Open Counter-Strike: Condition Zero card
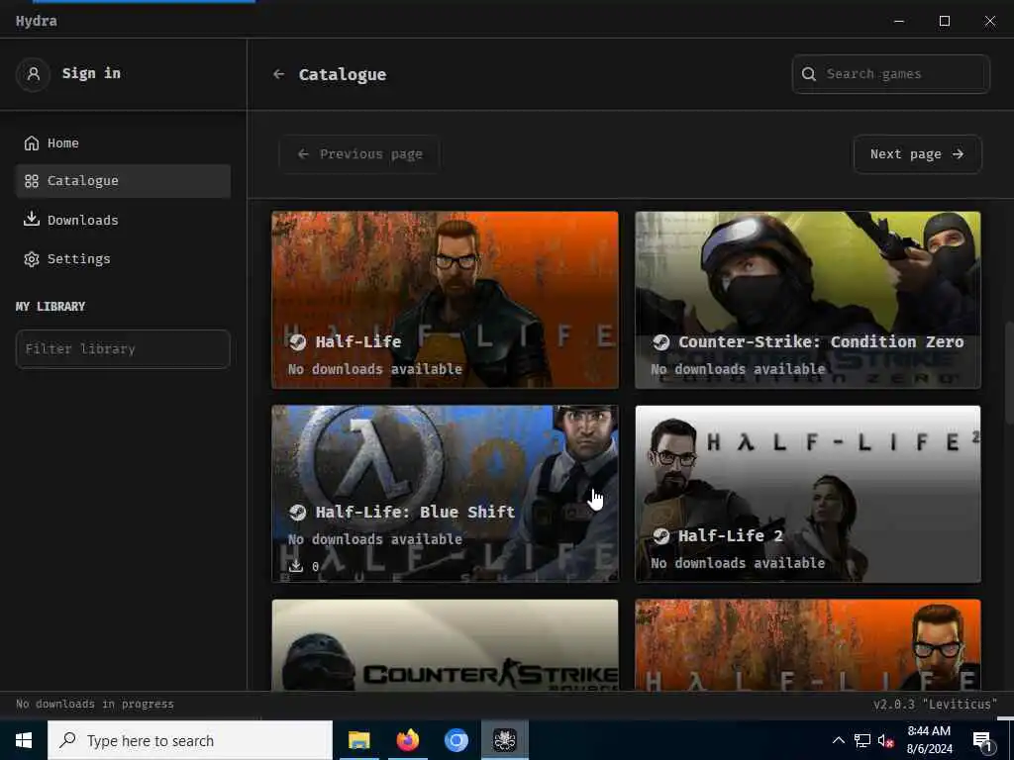The image size is (1014, 760). click(x=808, y=300)
